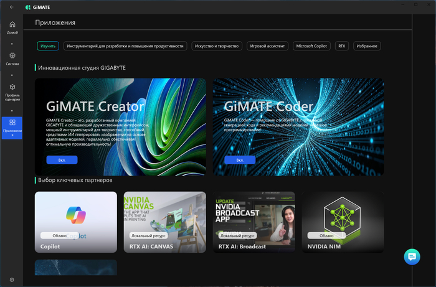
Task: Select the Игровой ассистент filter
Action: tap(267, 45)
